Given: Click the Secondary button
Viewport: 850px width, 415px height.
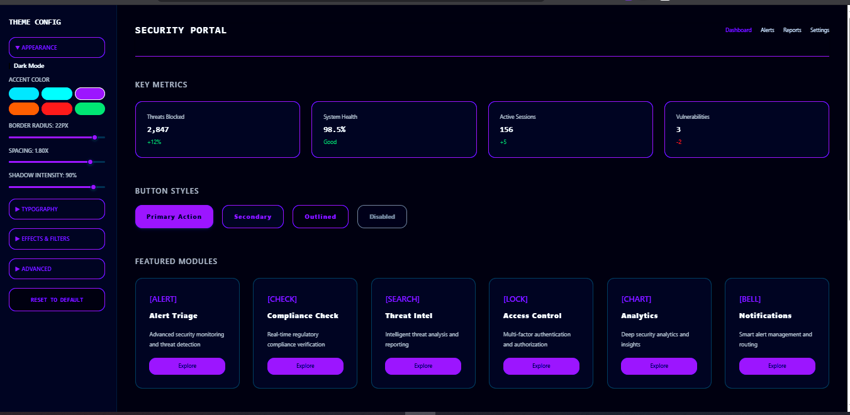Looking at the screenshot, I should tap(253, 217).
